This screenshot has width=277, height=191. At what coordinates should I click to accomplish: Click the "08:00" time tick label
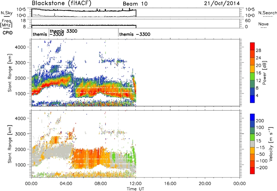coord(101,184)
